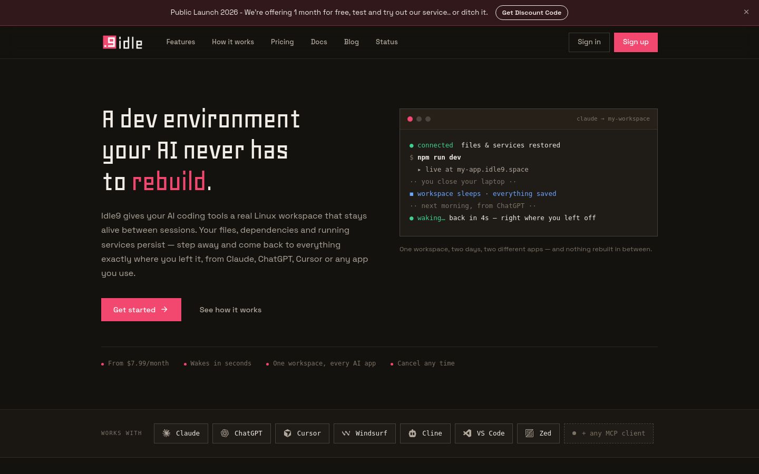The width and height of the screenshot is (759, 474).
Task: Click the VS Code logo icon
Action: [x=468, y=433]
